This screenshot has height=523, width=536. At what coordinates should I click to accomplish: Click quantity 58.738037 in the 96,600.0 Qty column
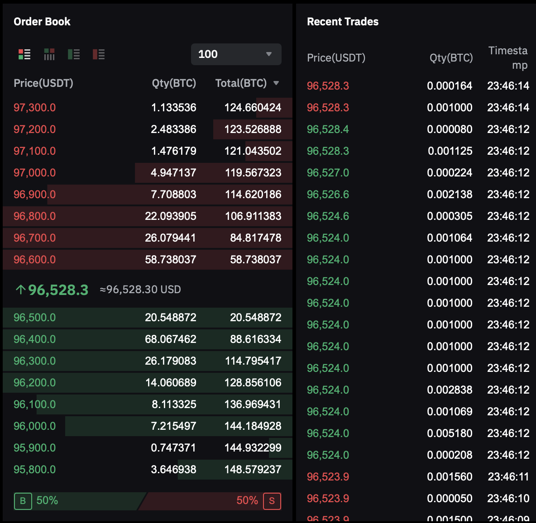171,260
